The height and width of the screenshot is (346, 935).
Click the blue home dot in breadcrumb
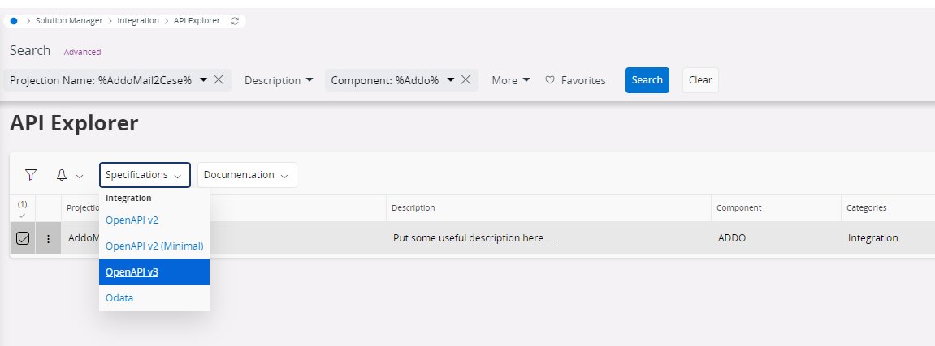coord(14,21)
